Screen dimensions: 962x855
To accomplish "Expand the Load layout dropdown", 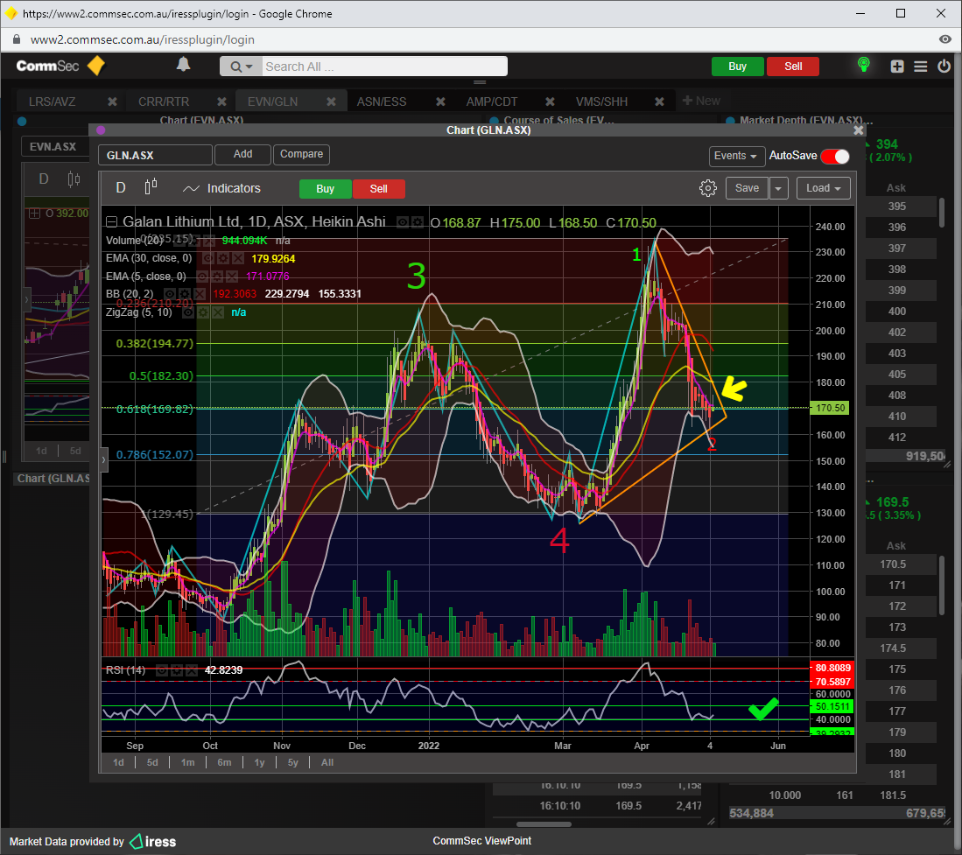I will pos(826,188).
